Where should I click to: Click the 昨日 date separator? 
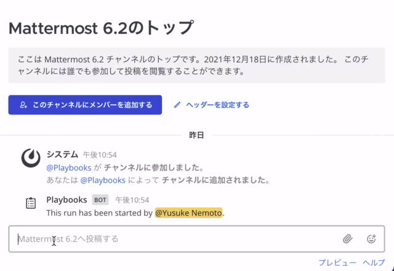coord(196,135)
